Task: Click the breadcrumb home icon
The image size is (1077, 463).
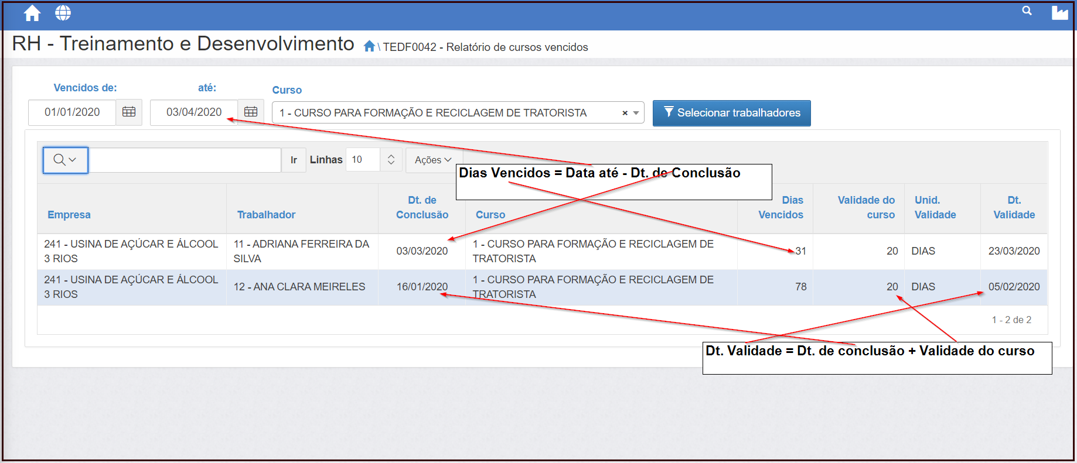Action: pos(369,46)
